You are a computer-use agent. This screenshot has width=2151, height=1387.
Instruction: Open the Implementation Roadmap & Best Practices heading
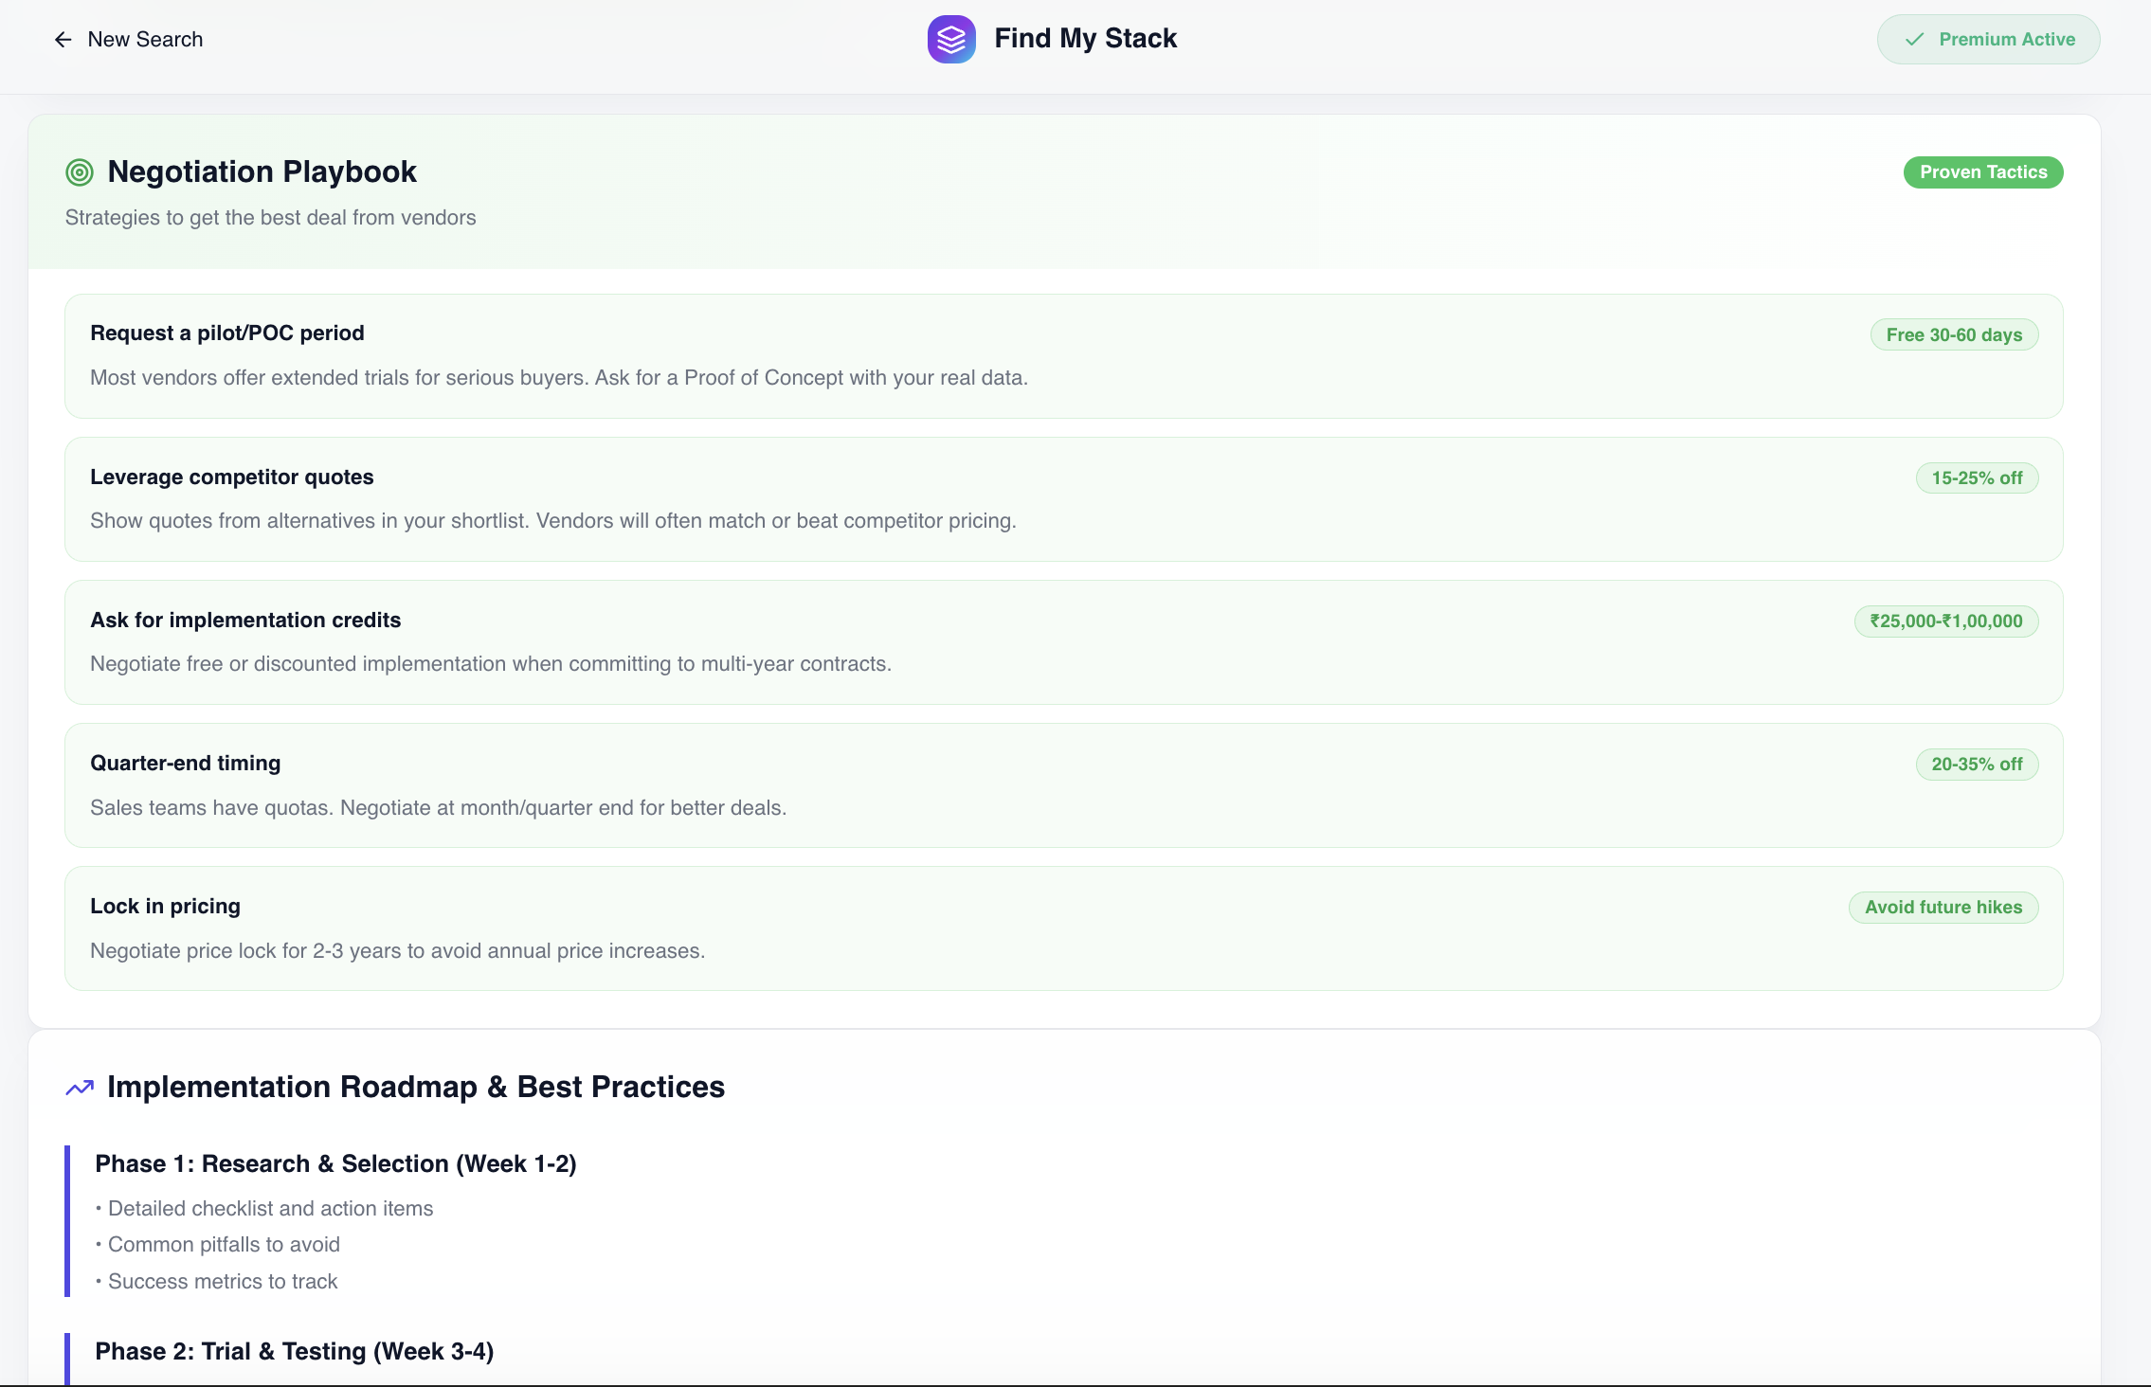(416, 1087)
